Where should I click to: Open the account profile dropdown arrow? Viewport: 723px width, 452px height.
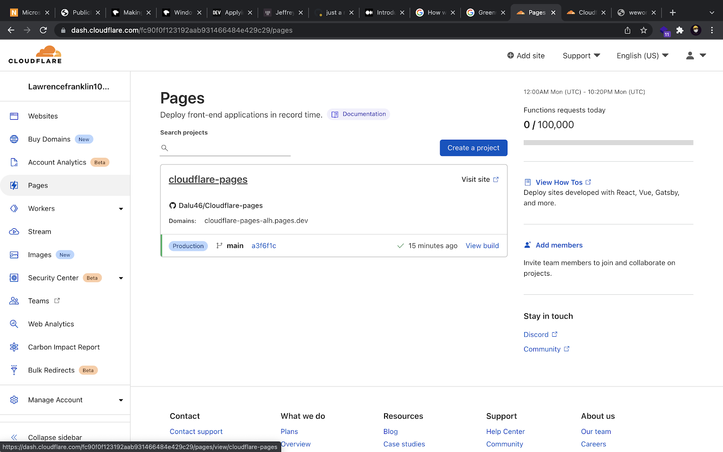point(703,55)
